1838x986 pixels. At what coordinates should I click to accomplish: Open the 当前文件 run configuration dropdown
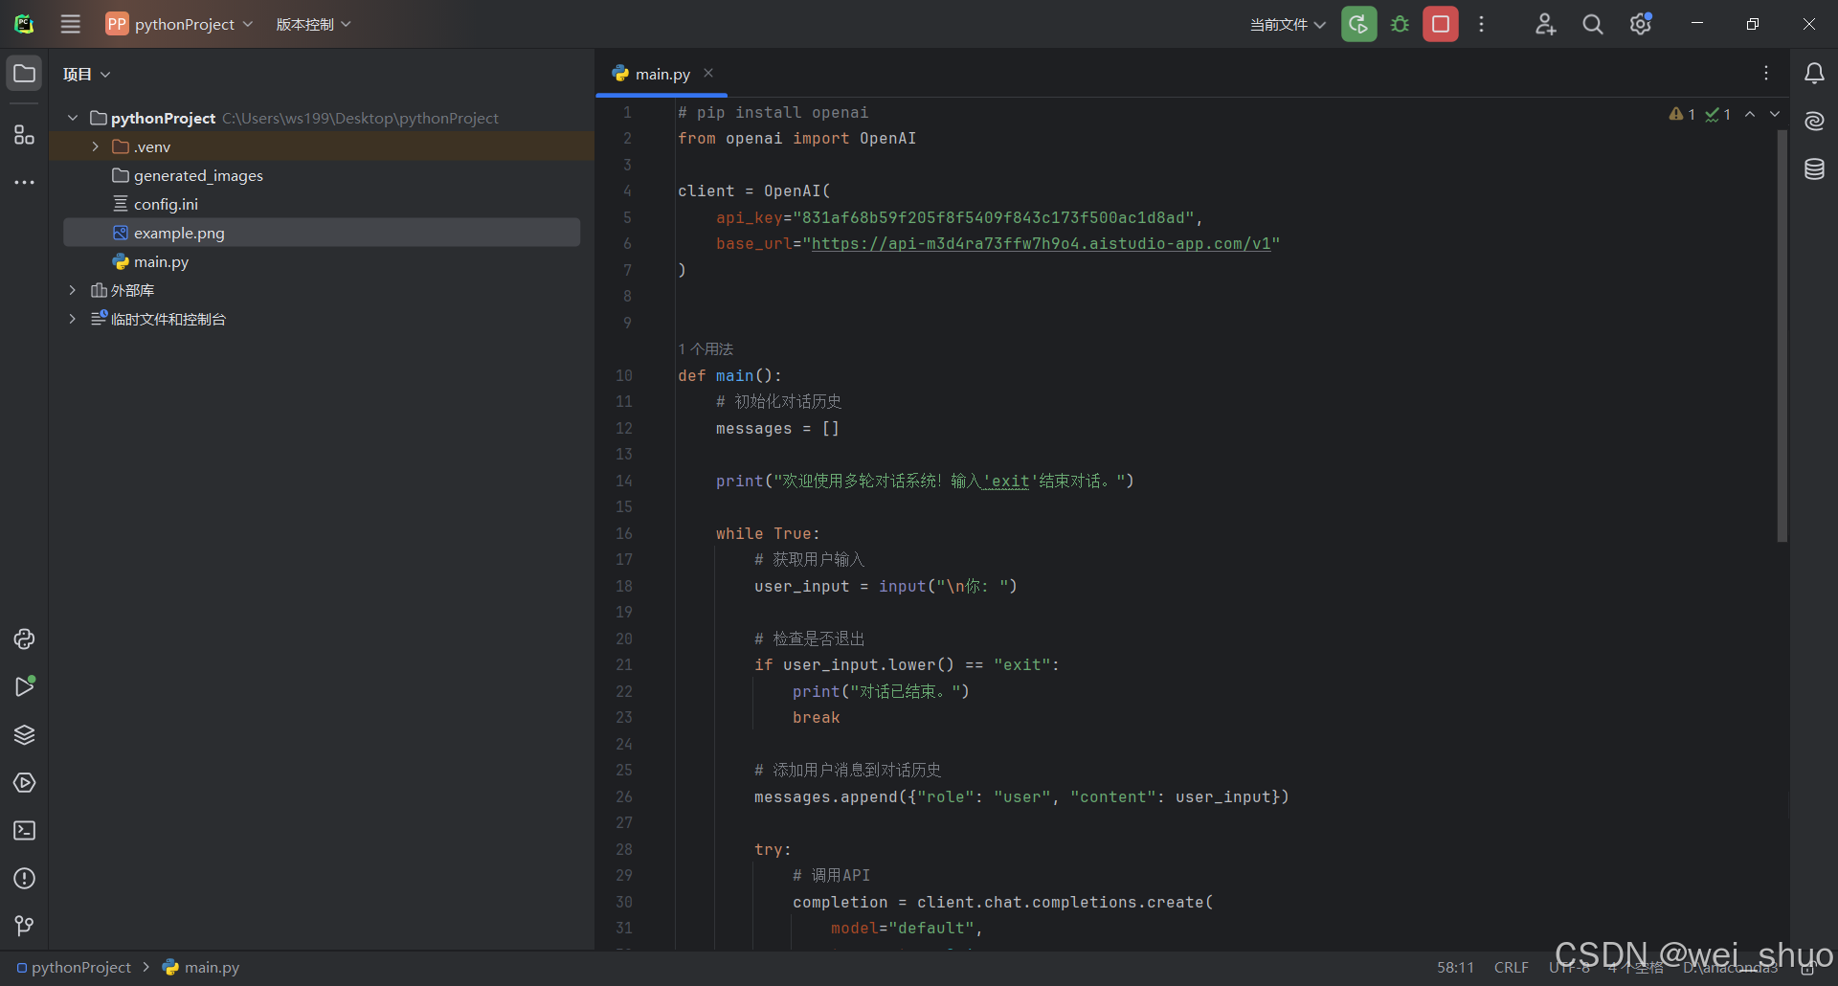pos(1288,24)
